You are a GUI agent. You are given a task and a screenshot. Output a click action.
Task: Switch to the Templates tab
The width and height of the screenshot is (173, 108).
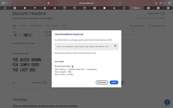pos(23,26)
